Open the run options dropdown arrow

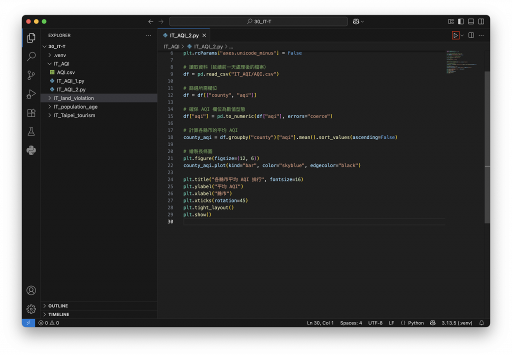click(462, 35)
